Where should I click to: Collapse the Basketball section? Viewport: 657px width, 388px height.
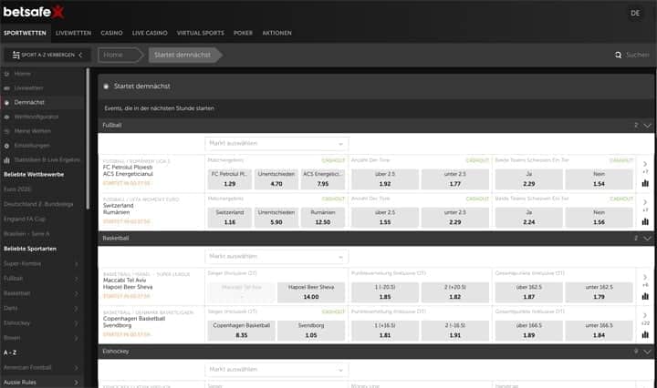click(647, 239)
